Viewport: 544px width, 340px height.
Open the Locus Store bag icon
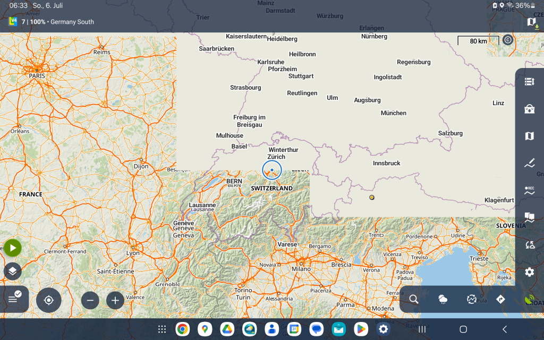[x=529, y=109]
